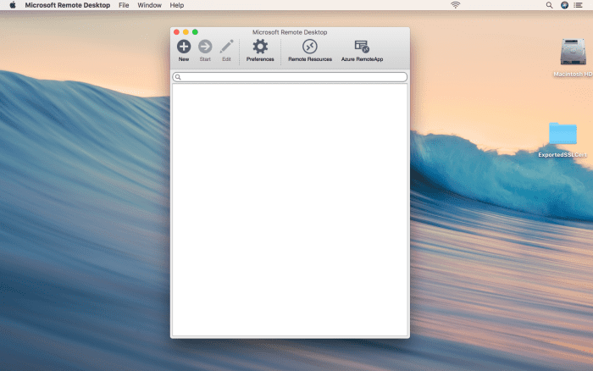Click the globe icon in menu bar
593x371 pixels.
pos(565,5)
